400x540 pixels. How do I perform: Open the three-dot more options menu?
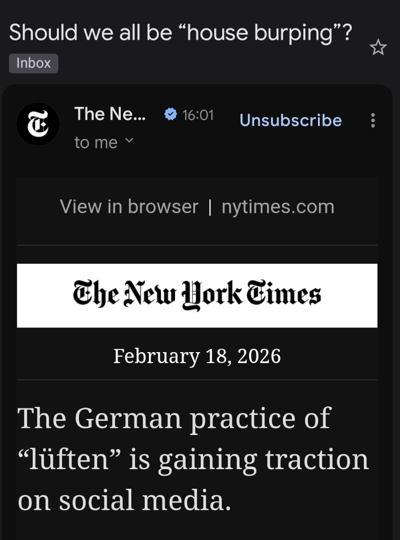pos(373,121)
